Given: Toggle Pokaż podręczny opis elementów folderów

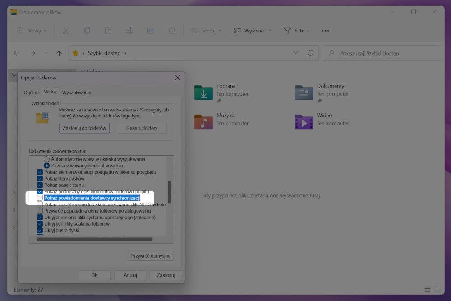Looking at the screenshot, I should click(x=40, y=192).
